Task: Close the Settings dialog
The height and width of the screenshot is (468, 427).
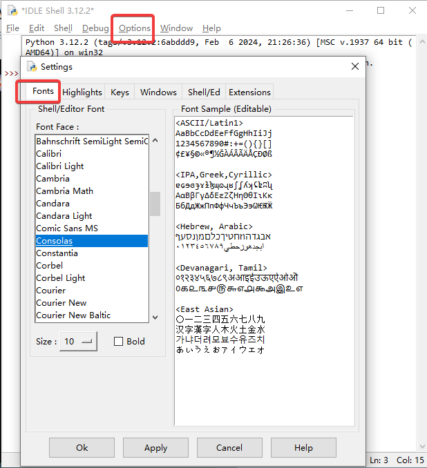Action: 355,66
